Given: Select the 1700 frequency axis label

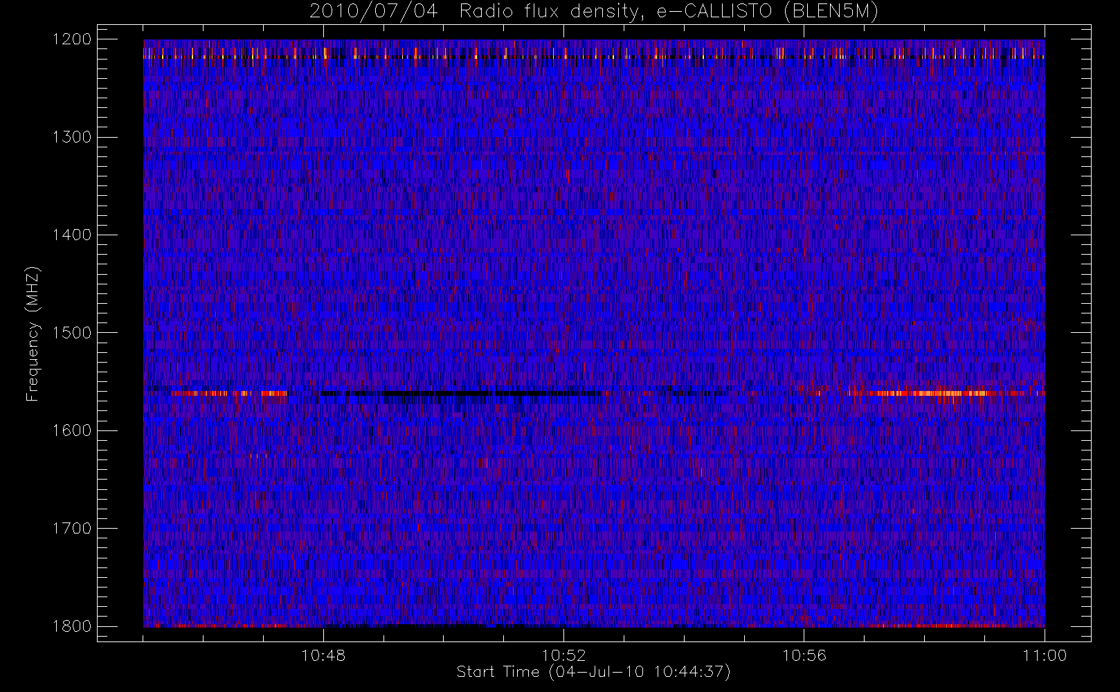Looking at the screenshot, I should tap(71, 528).
